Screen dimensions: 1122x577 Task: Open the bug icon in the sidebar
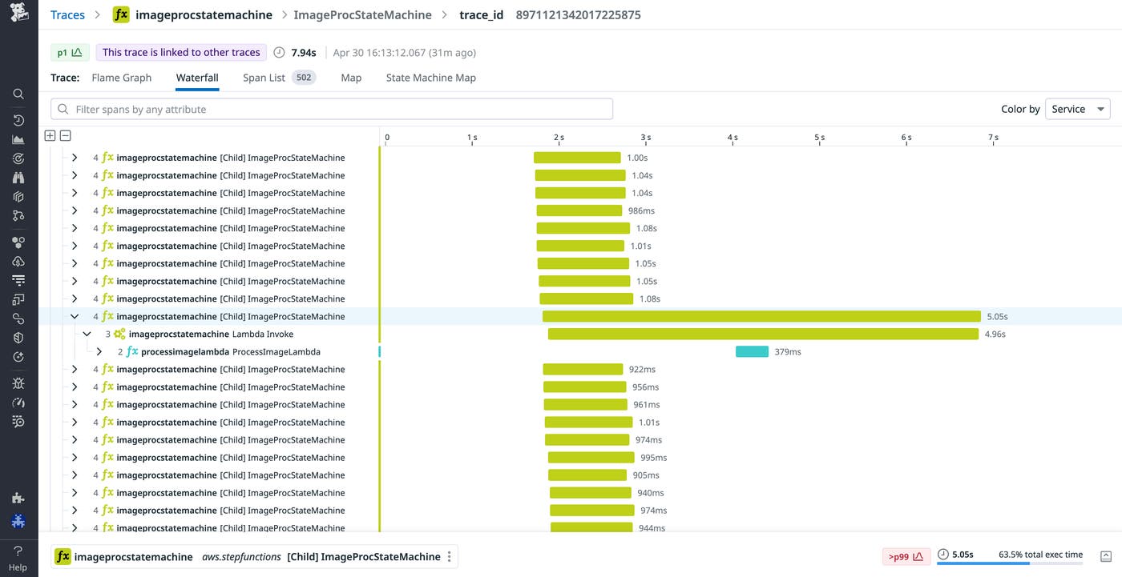[18, 383]
